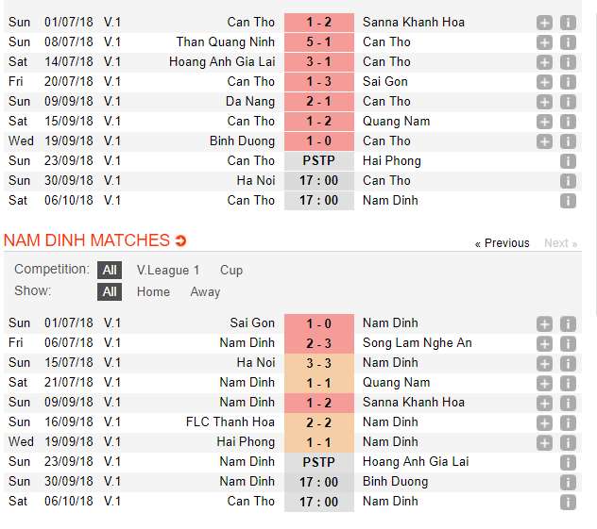Click info icon for Ha Noi vs Can Tho
This screenshot has width=597, height=529.
tap(568, 180)
